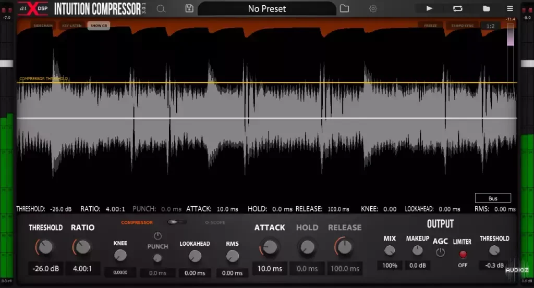Click the HOLD knob
Viewport: 534px width, 288px height.
(307, 247)
